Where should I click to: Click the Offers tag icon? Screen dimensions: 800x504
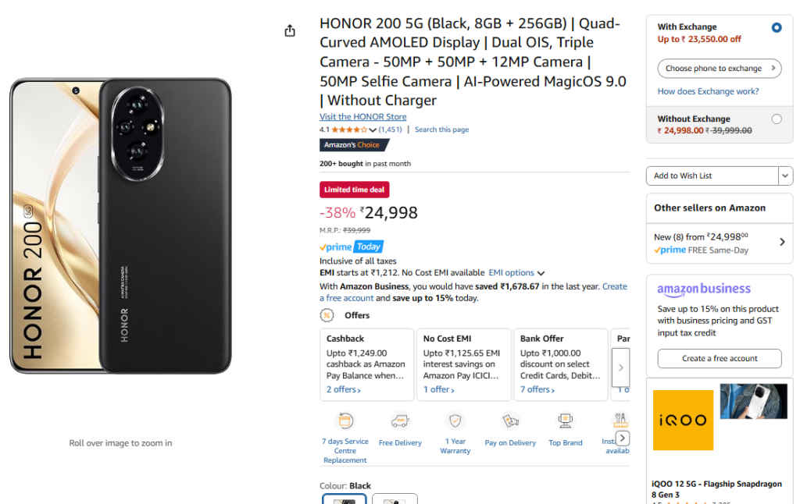[327, 314]
